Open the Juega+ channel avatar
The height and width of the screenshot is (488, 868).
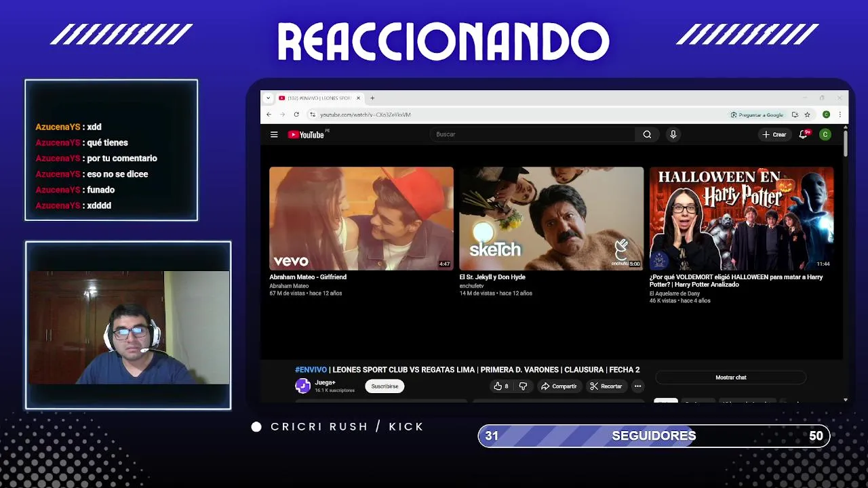pos(302,386)
